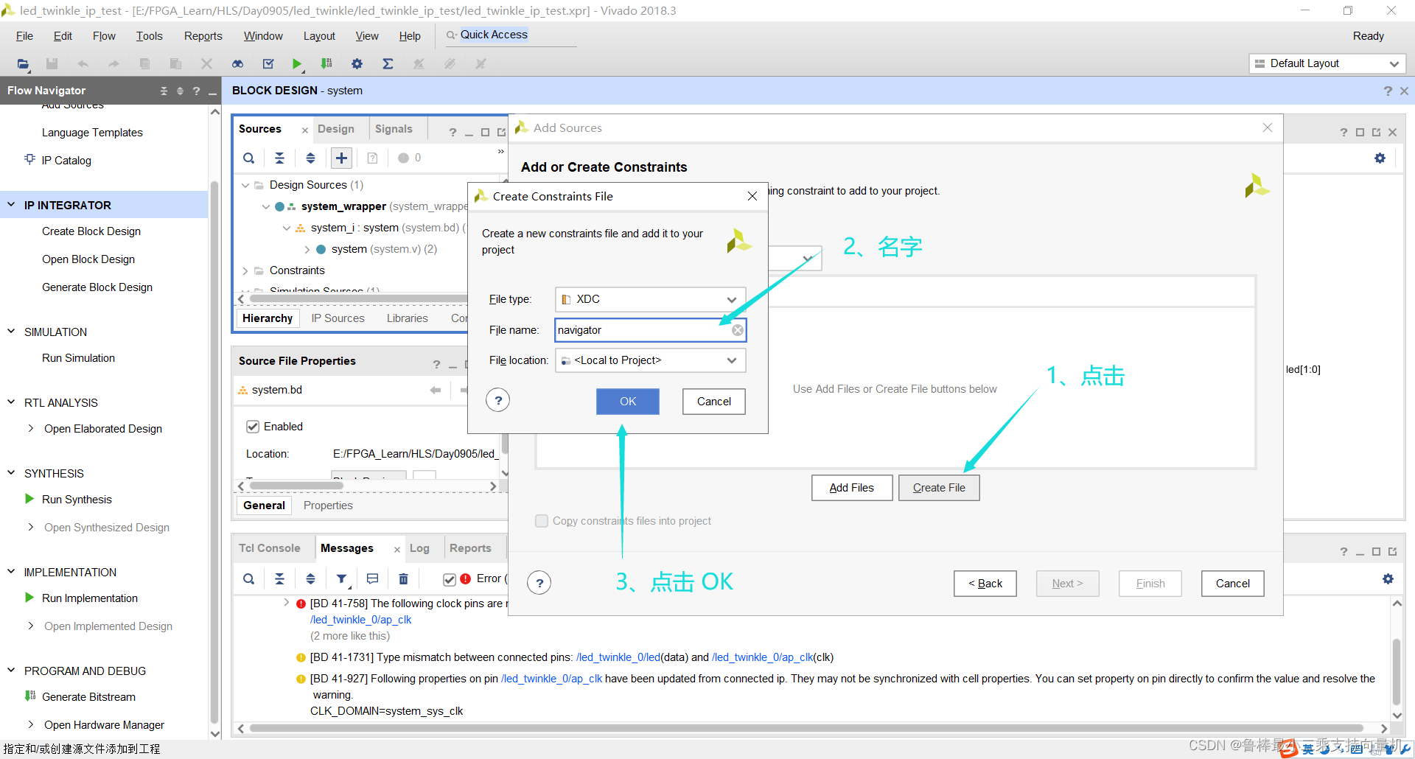This screenshot has width=1415, height=759.
Task: Switch to the Properties tab below Source File Properties
Action: pos(328,506)
